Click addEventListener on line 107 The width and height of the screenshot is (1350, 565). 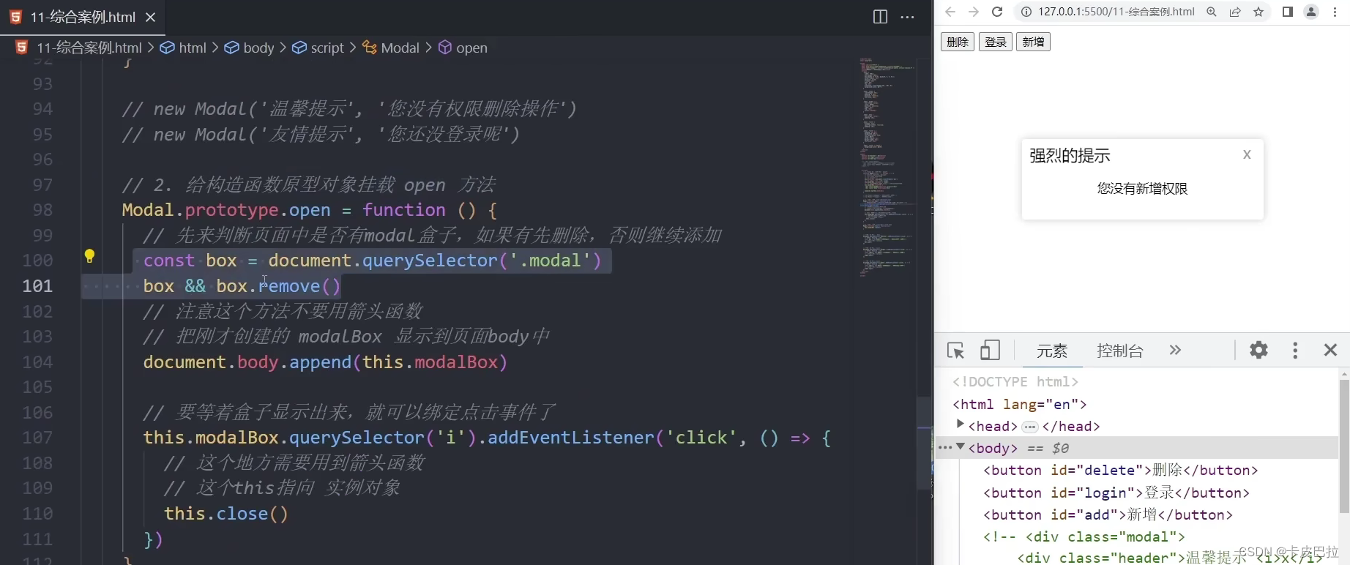pyautogui.click(x=571, y=438)
